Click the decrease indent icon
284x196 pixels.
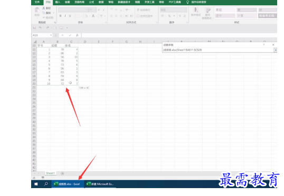click(127, 16)
